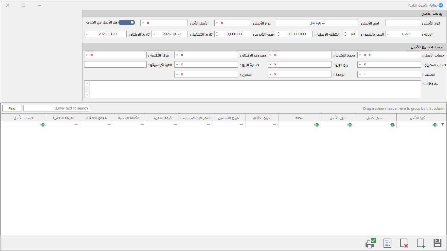Viewport: 447px width, 251px height.
Task: Clear the مركز التكلفة field red X
Action: tap(92, 55)
